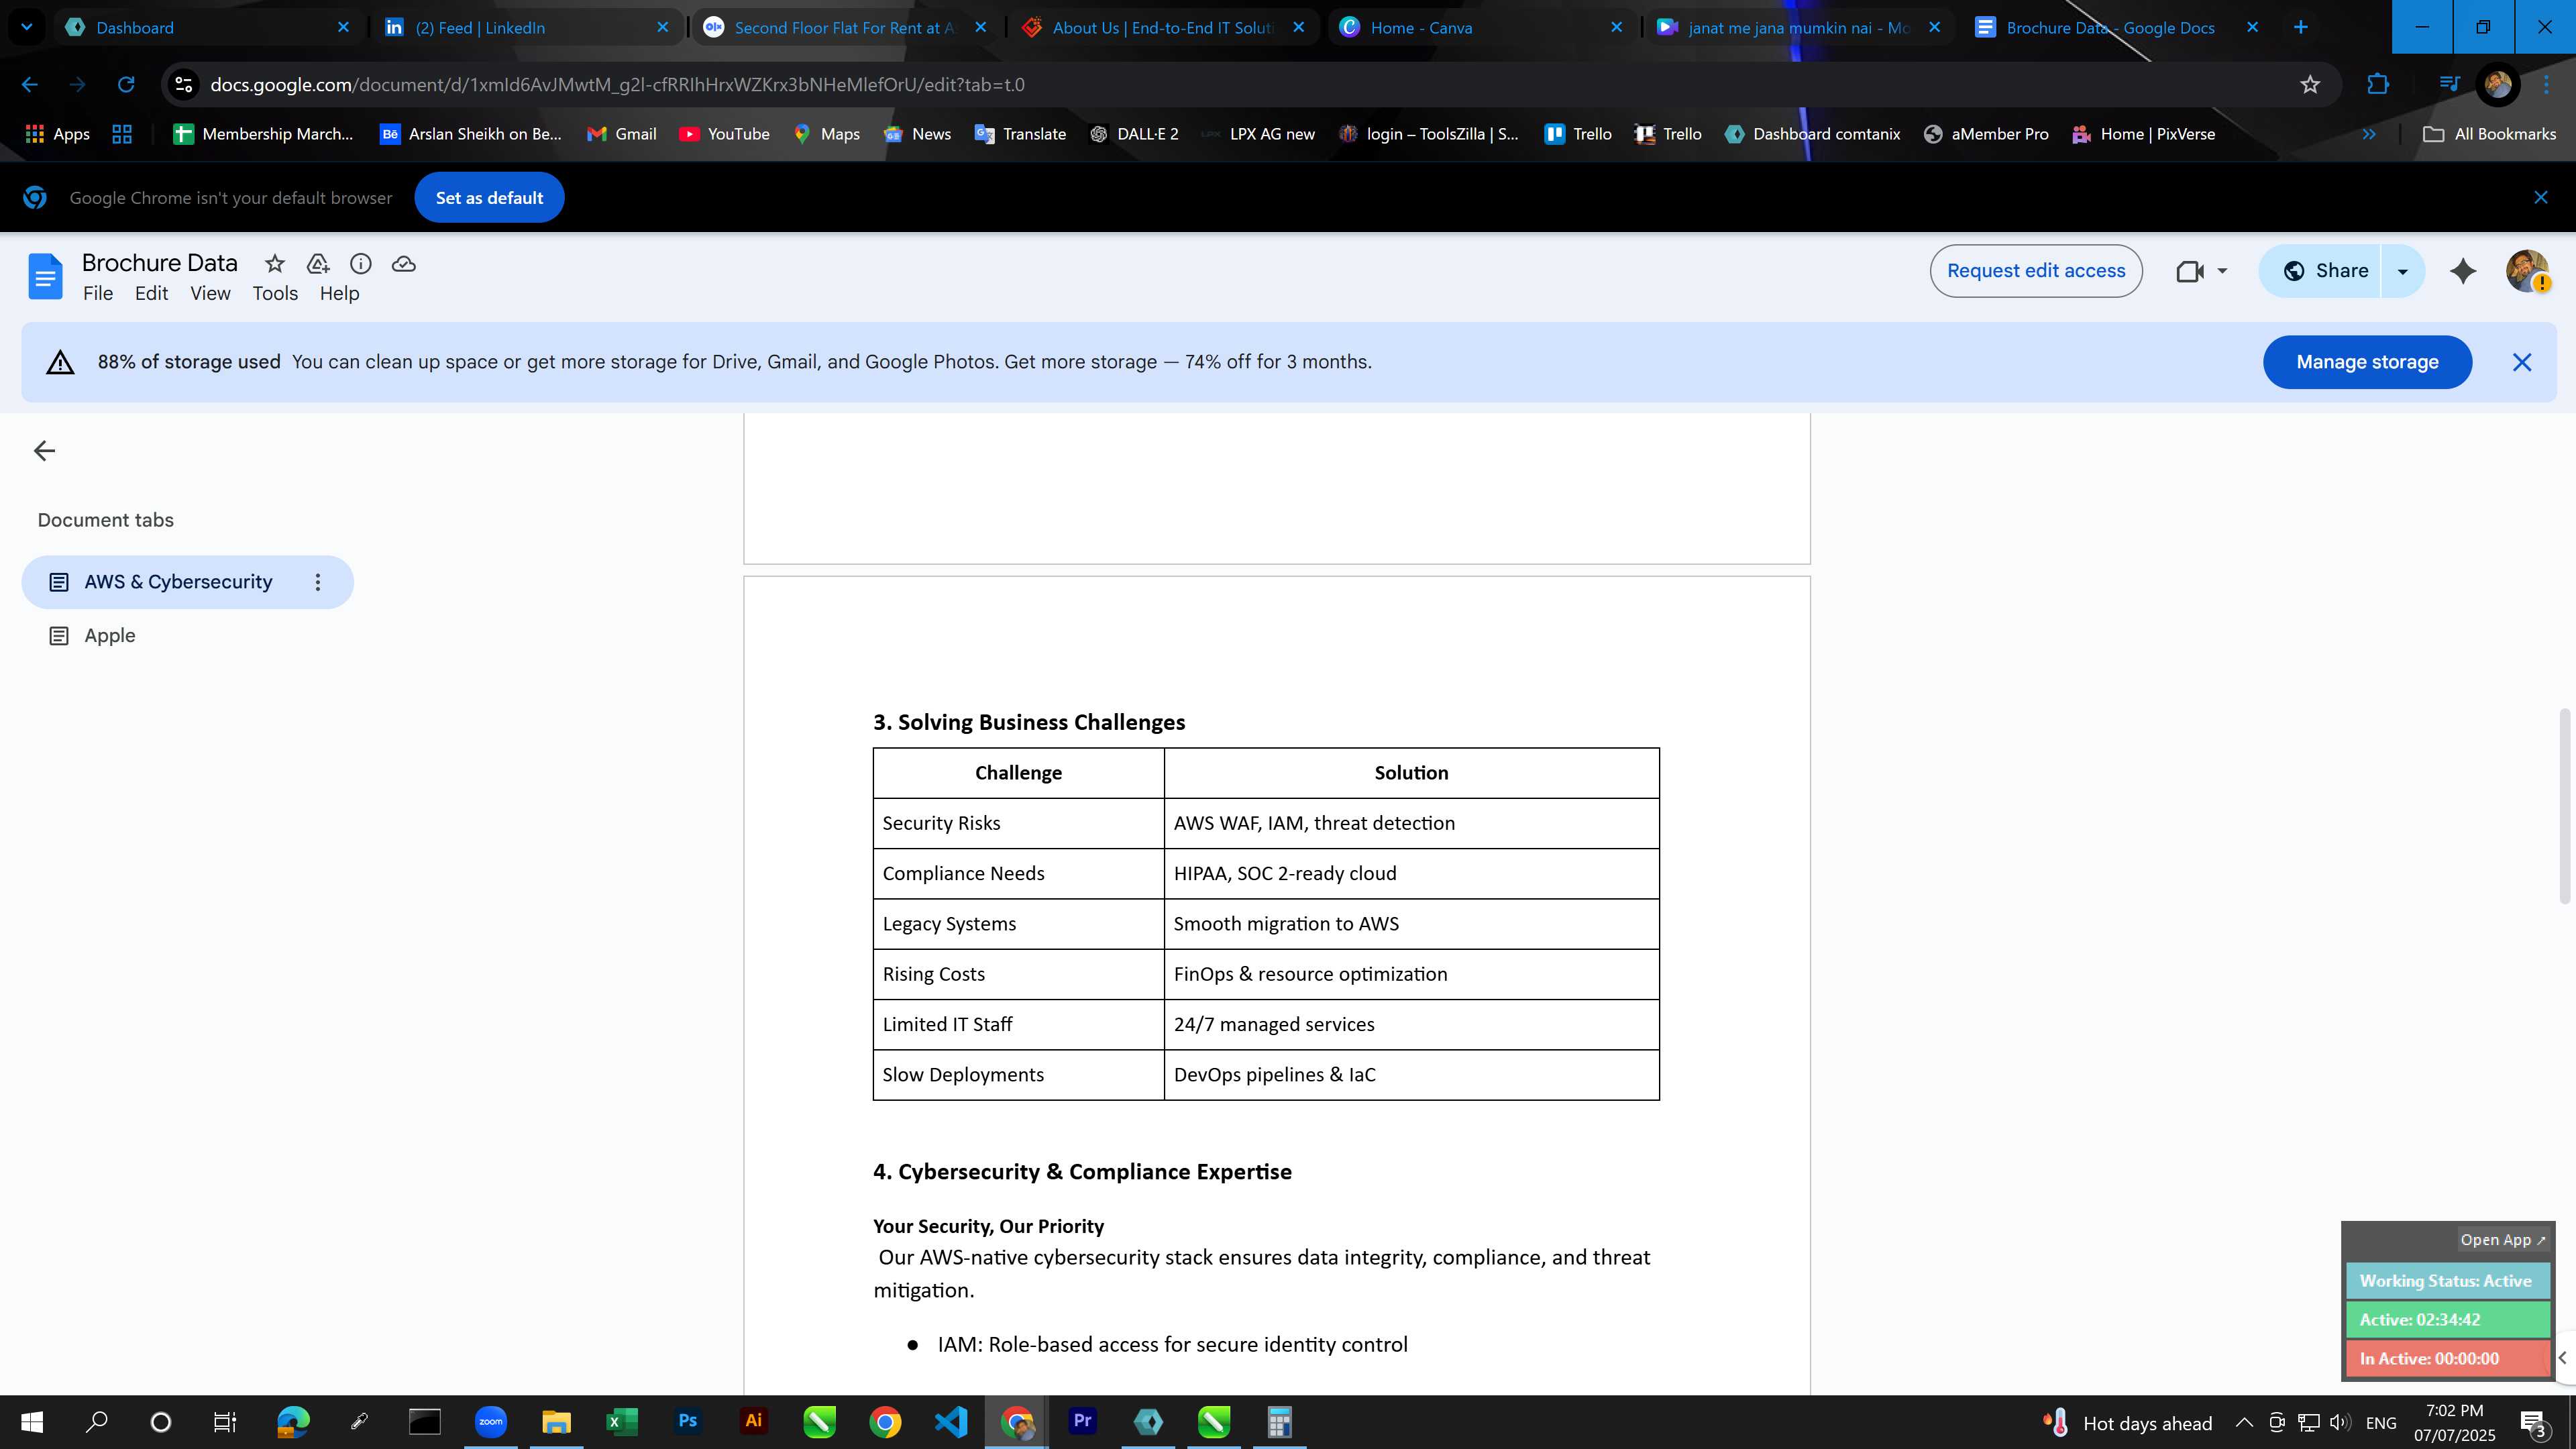This screenshot has height=1449, width=2576.
Task: Expand the Share options dropdown arrow
Action: 2402,271
